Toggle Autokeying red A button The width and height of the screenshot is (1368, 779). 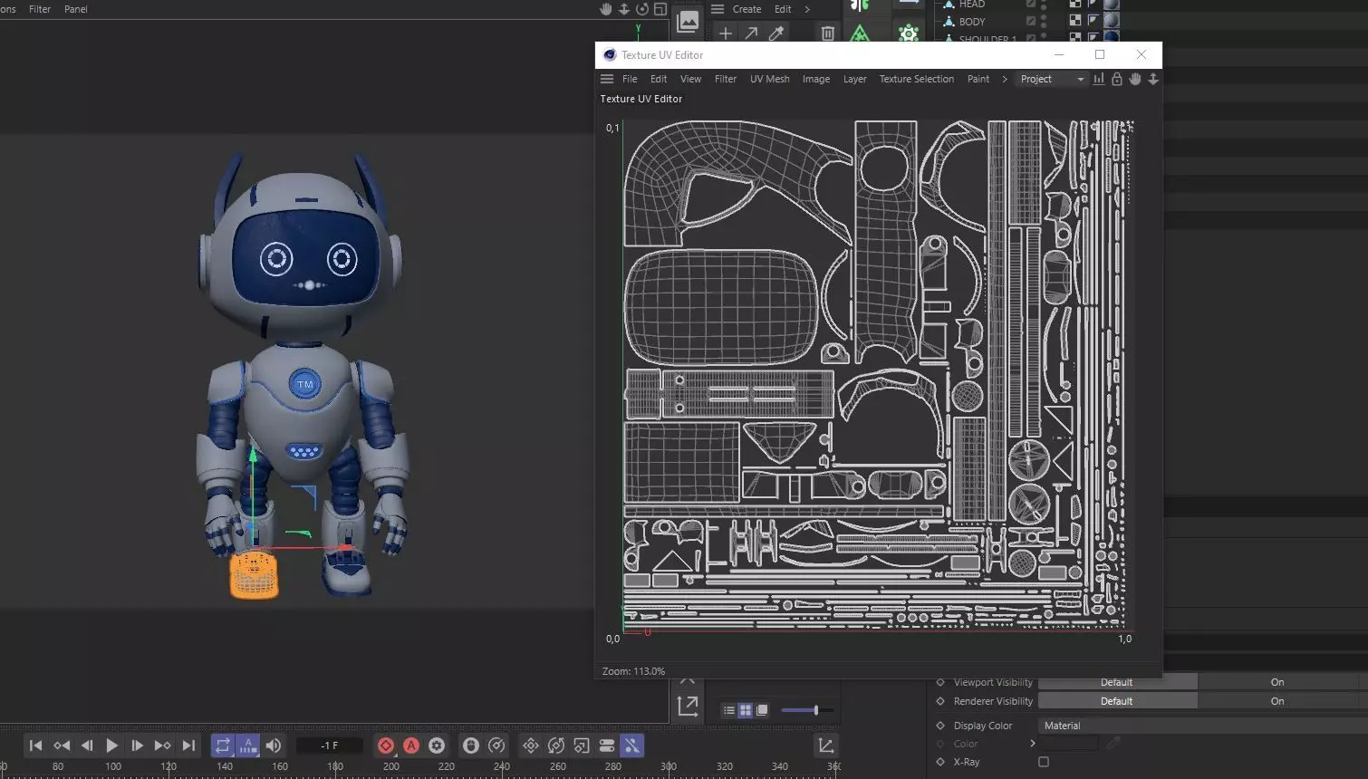(x=411, y=745)
